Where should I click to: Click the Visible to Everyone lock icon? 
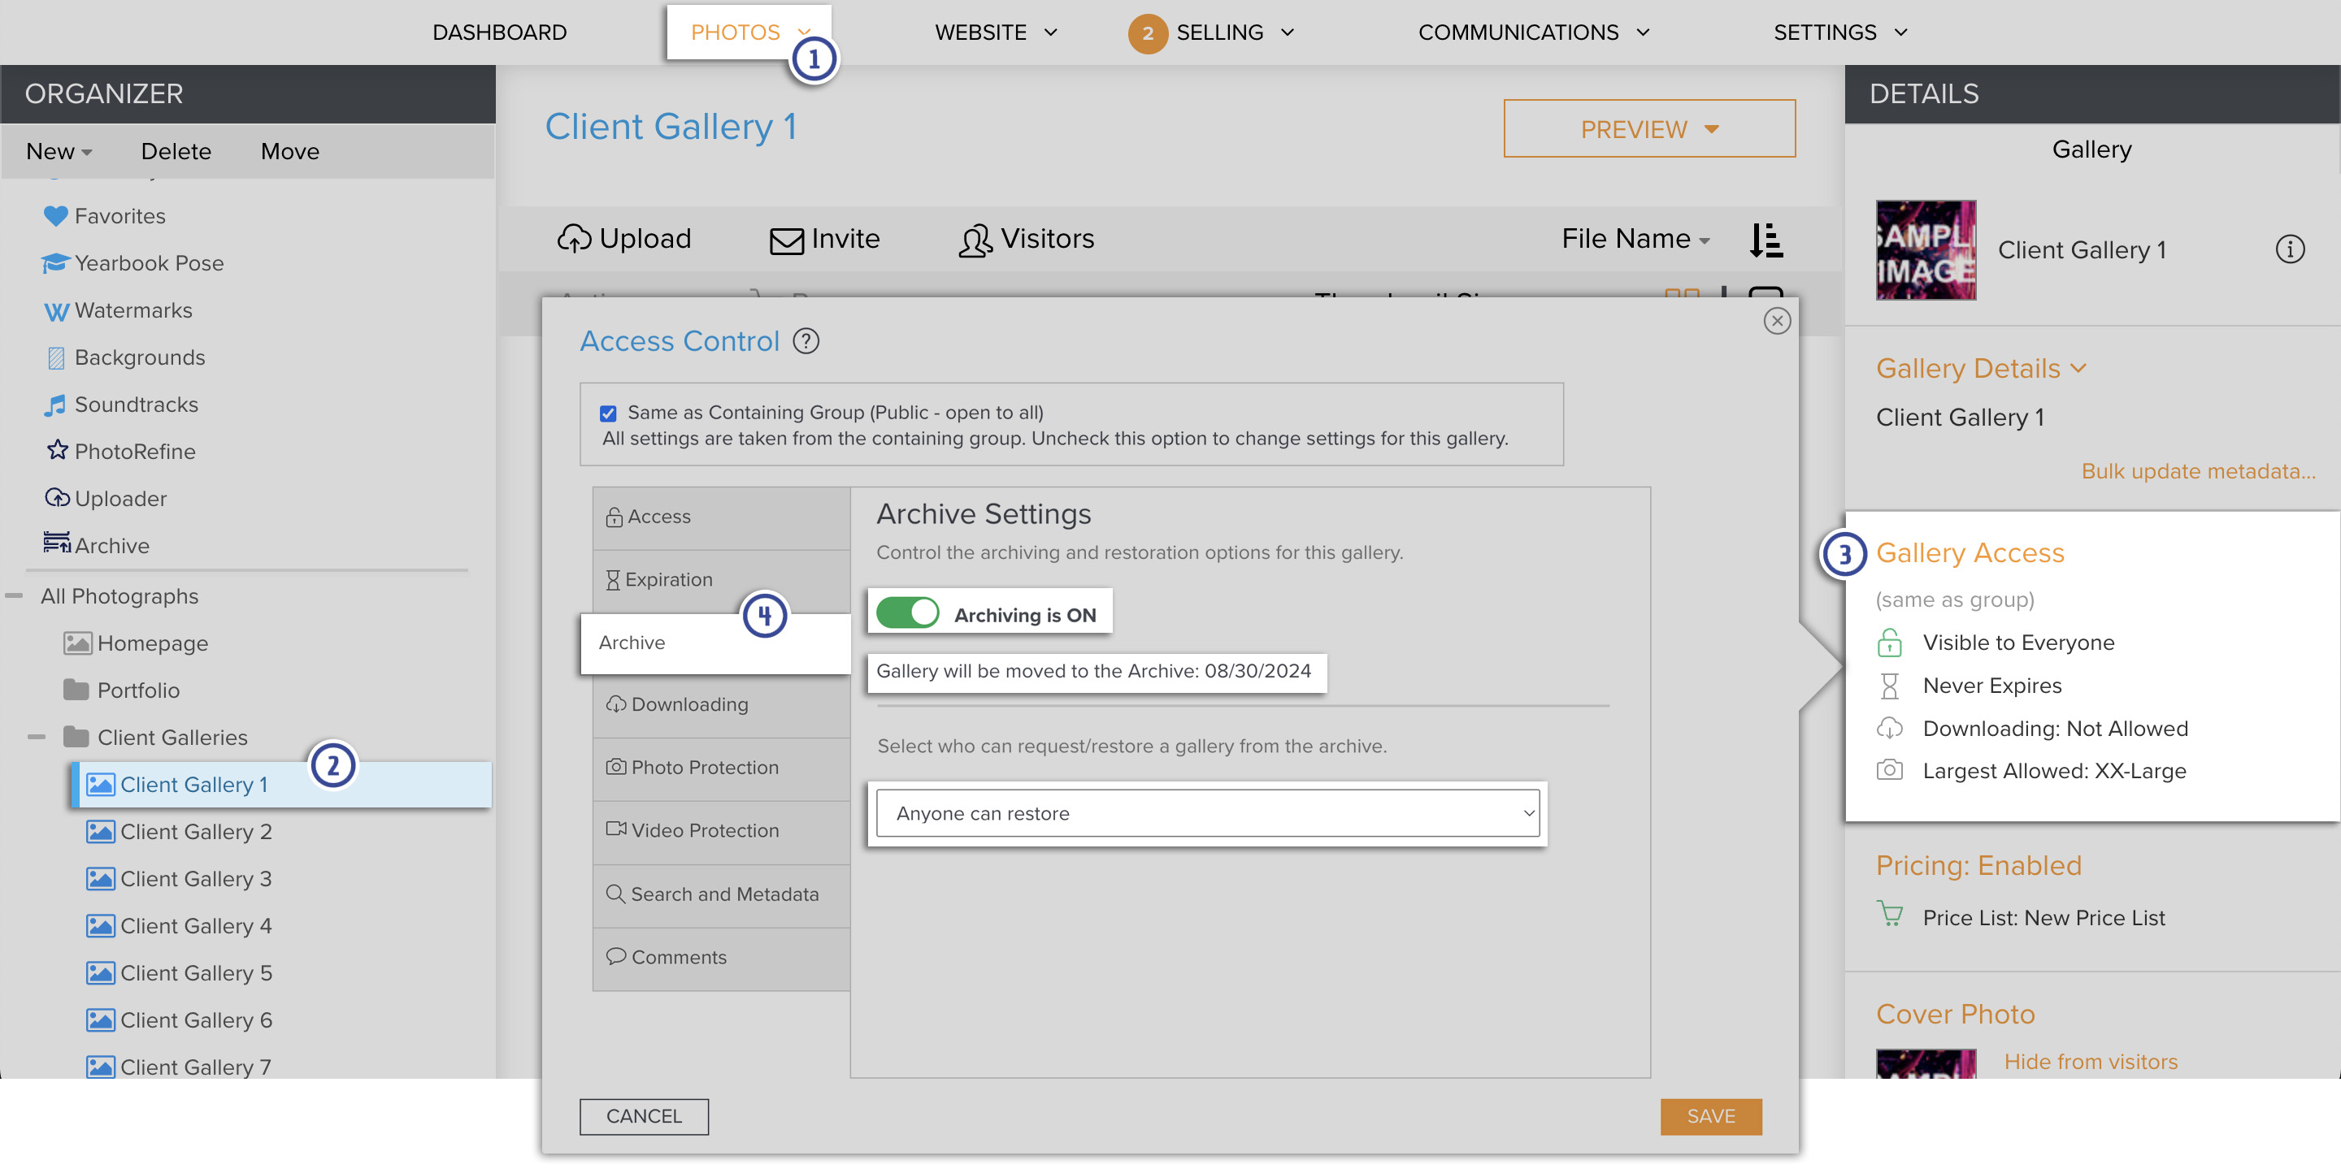click(x=1889, y=643)
